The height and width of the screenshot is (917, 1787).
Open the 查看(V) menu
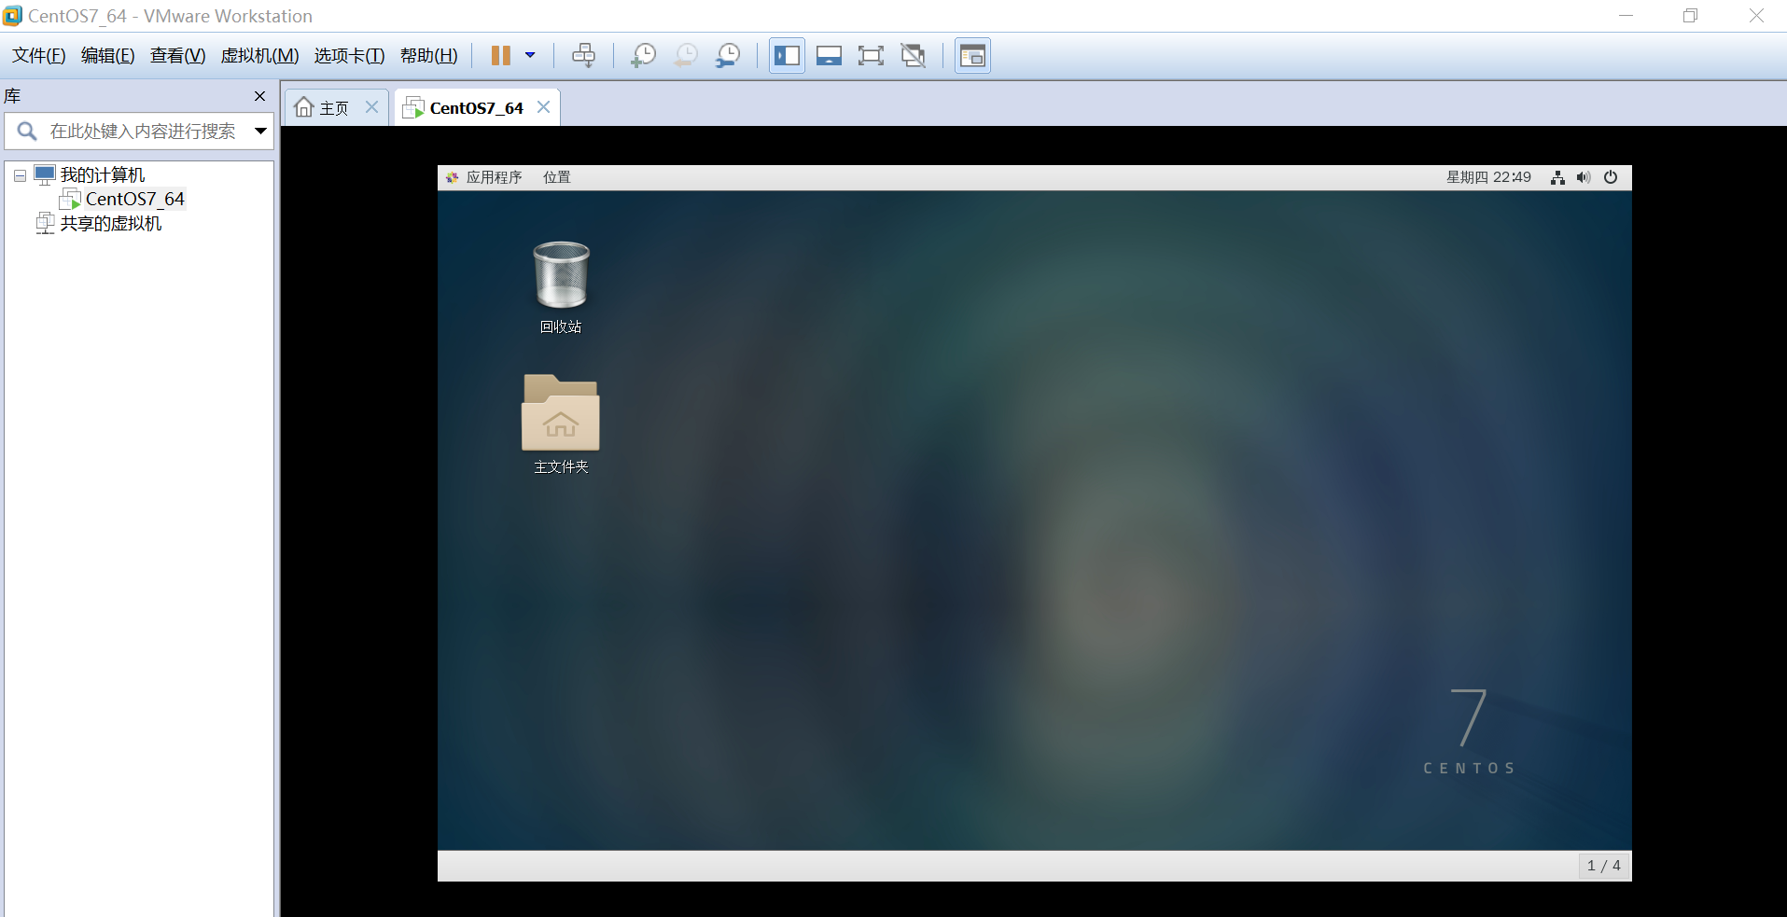click(x=178, y=56)
